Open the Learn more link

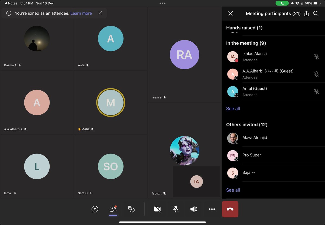(81, 13)
